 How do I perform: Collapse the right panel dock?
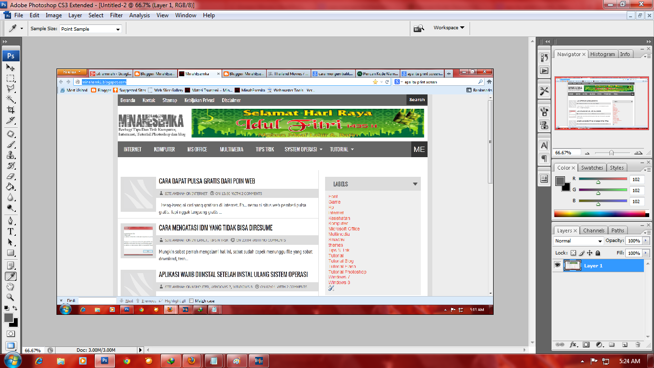648,42
